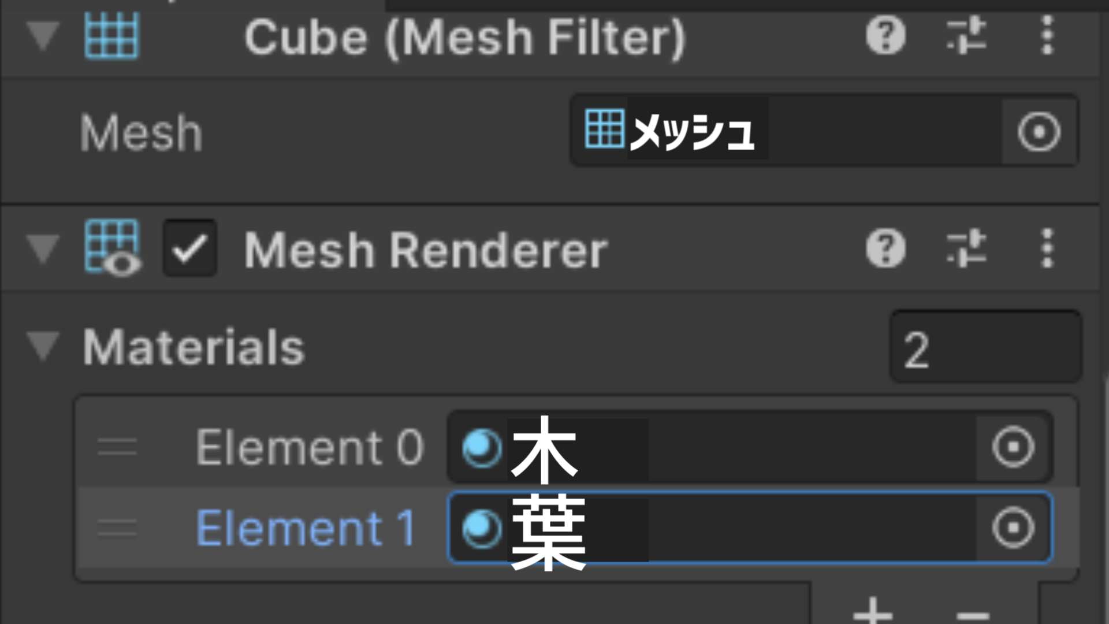Open presets for the Mesh Renderer
Screen dimensions: 1109x624
pos(967,247)
